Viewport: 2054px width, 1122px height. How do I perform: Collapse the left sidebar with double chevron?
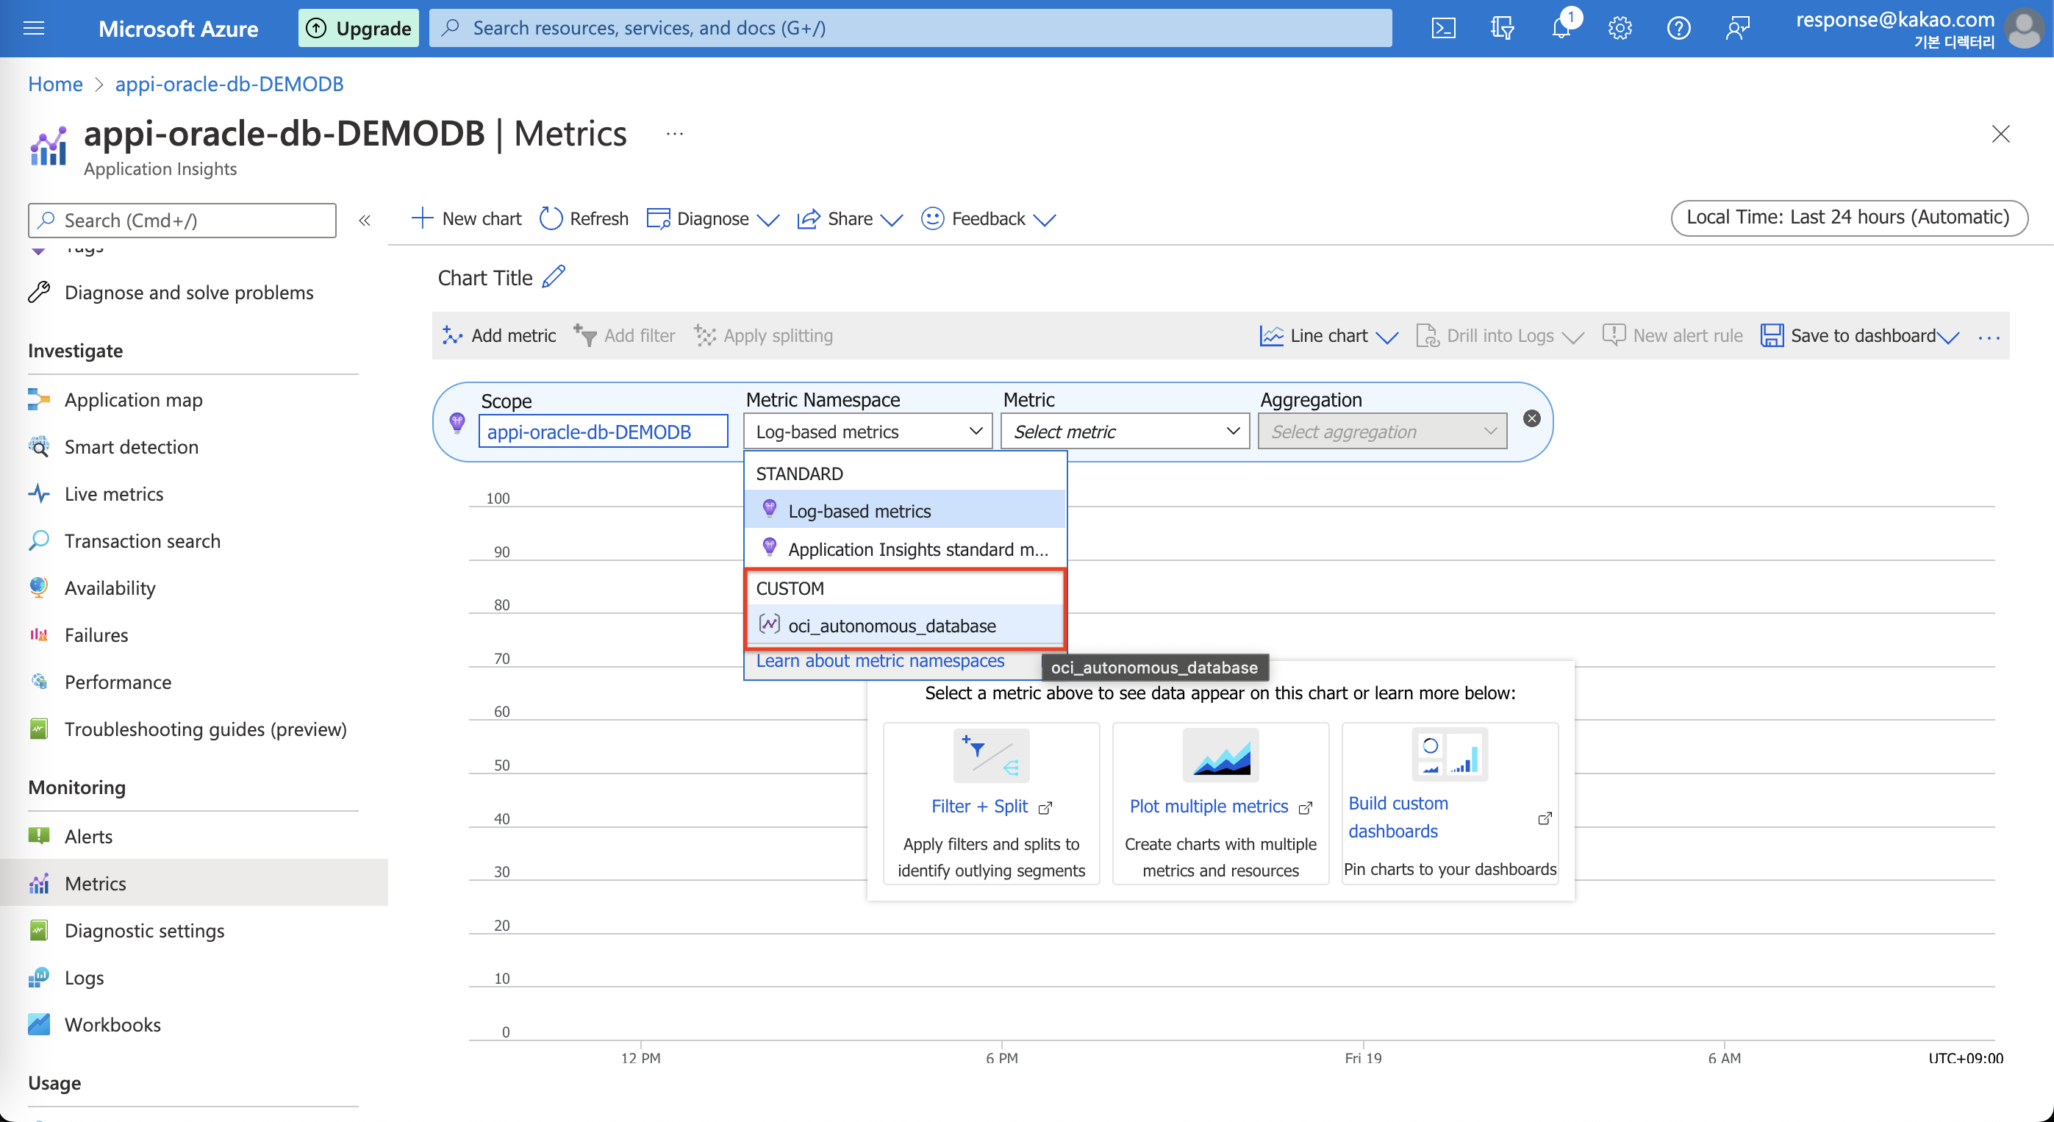coord(365,220)
